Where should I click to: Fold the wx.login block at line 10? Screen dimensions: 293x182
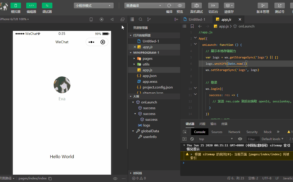pos(195,88)
